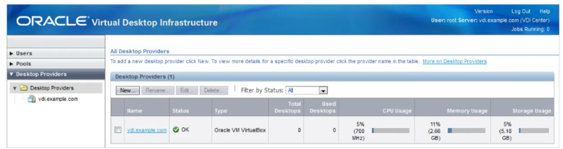Click the Storage usage progress bar

(534, 130)
